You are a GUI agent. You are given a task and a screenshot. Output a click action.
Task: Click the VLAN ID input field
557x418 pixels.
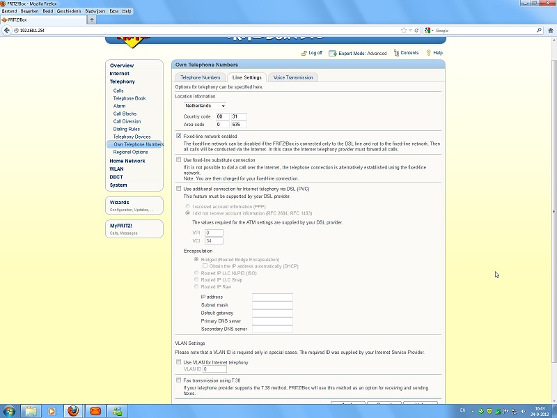pyautogui.click(x=214, y=369)
